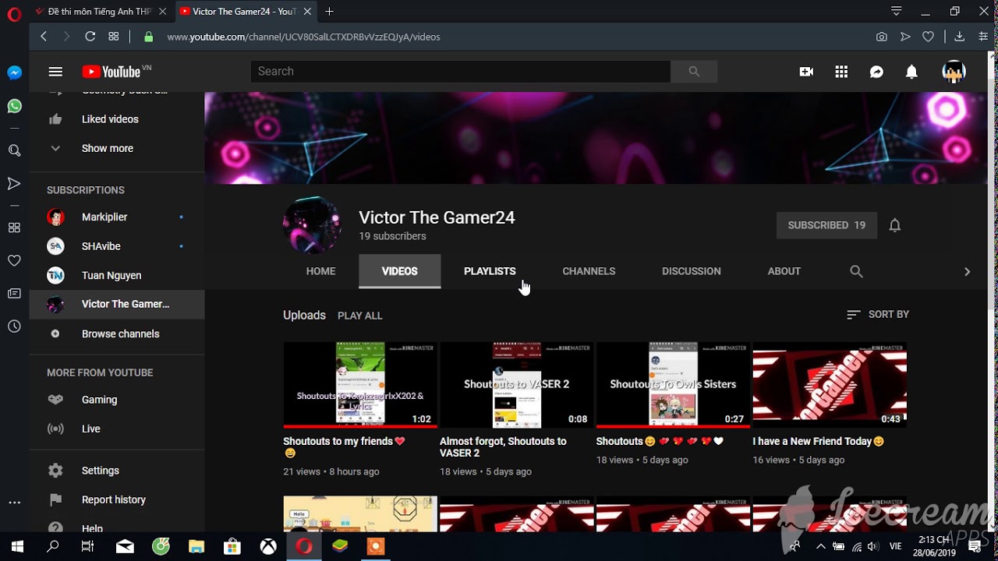The image size is (998, 561).
Task: Click the address bar URL
Action: tap(303, 37)
